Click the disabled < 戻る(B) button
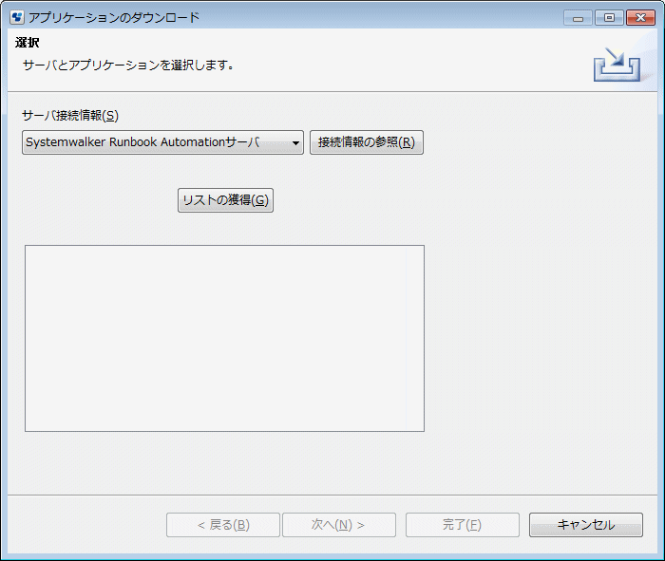 pyautogui.click(x=223, y=525)
